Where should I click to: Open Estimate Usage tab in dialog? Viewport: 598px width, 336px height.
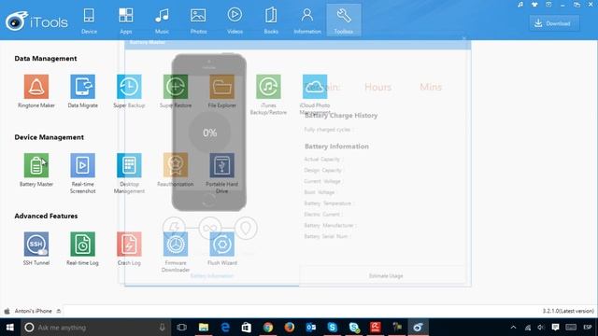click(x=386, y=276)
